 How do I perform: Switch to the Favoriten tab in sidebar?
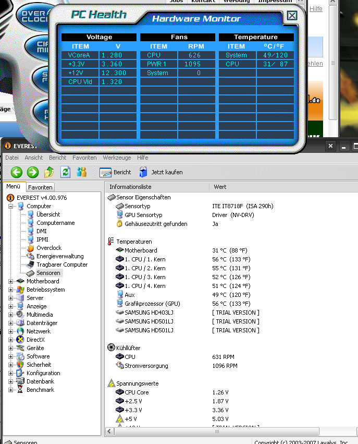tap(40, 187)
